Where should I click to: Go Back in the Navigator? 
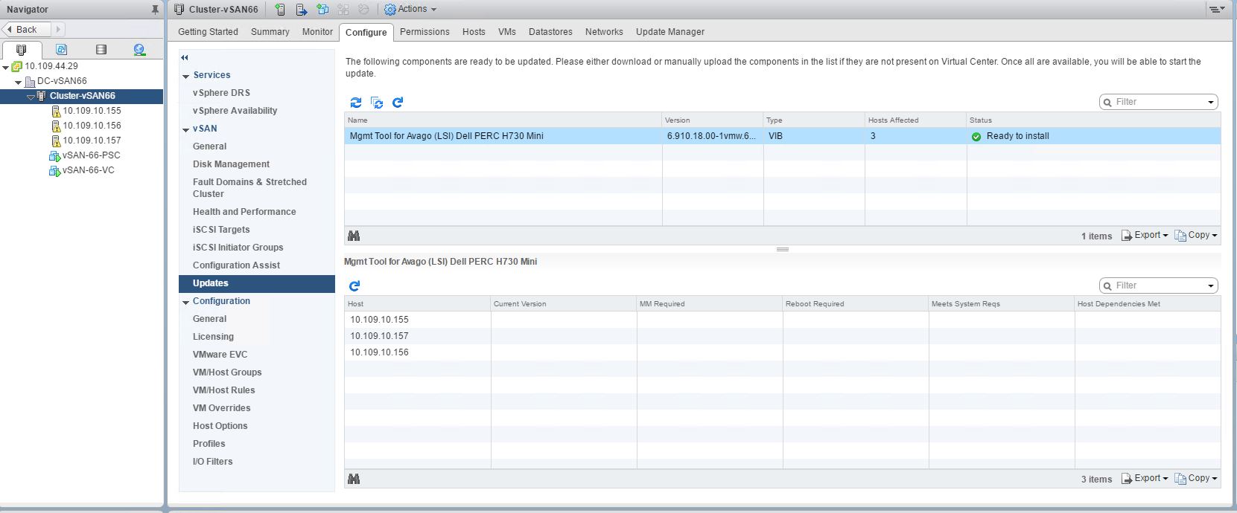(x=26, y=30)
